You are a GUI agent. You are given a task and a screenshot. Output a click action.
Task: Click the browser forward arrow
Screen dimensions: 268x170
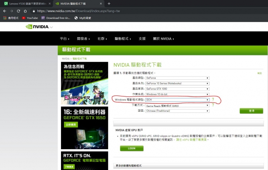point(12,11)
